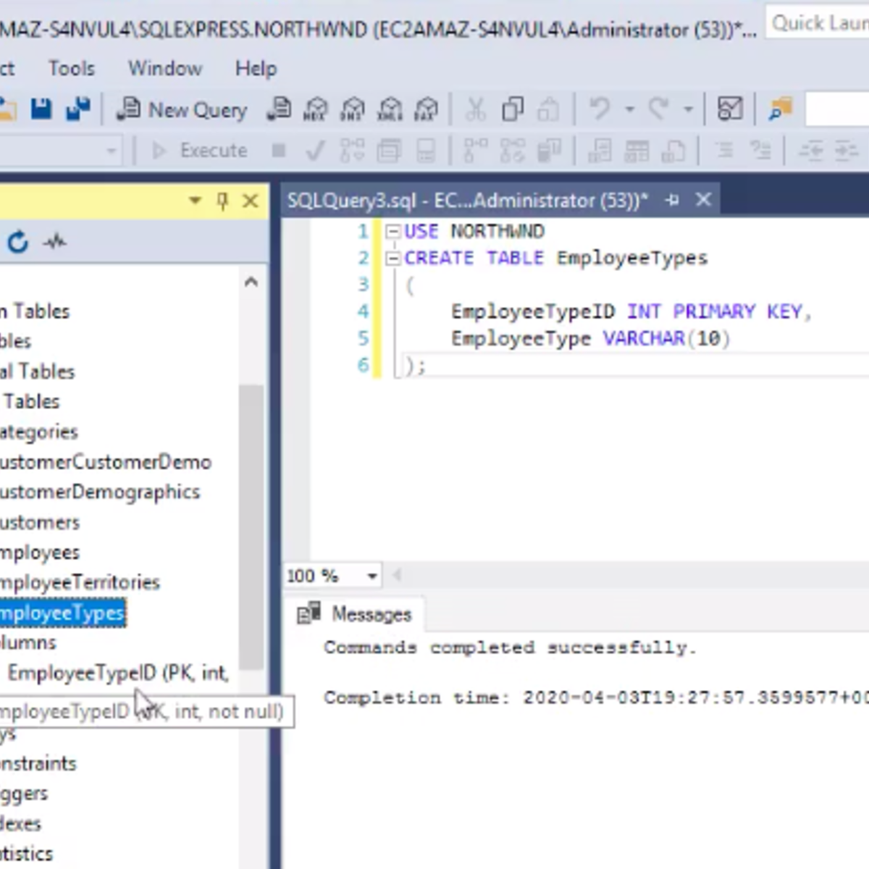Click the Cut icon on the toolbar
The height and width of the screenshot is (869, 869).
tap(475, 109)
